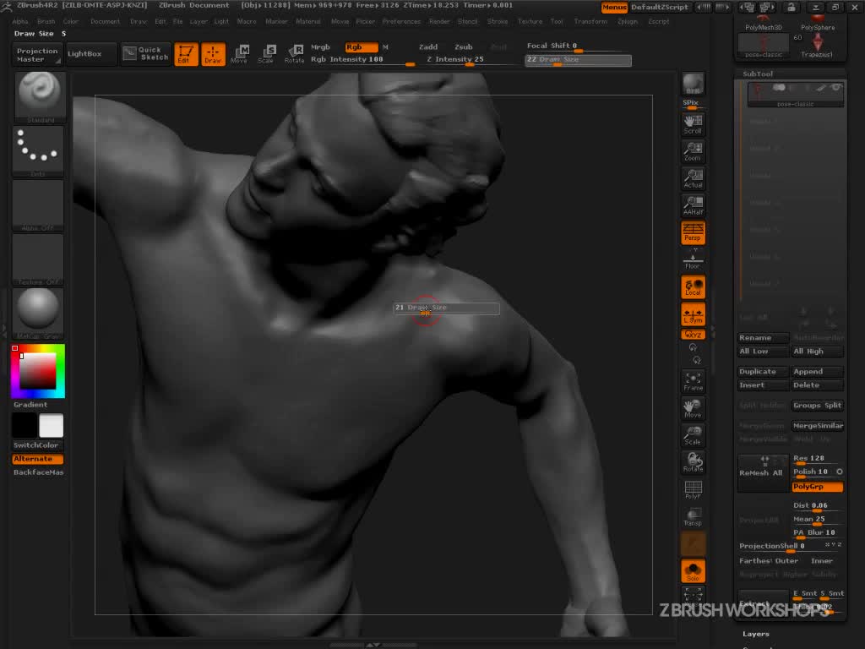Click the Scroll canvas icon
865x649 pixels.
click(693, 124)
